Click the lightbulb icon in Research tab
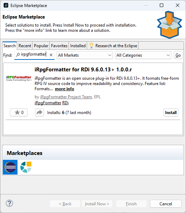This screenshot has width=186, height=213. (91, 45)
